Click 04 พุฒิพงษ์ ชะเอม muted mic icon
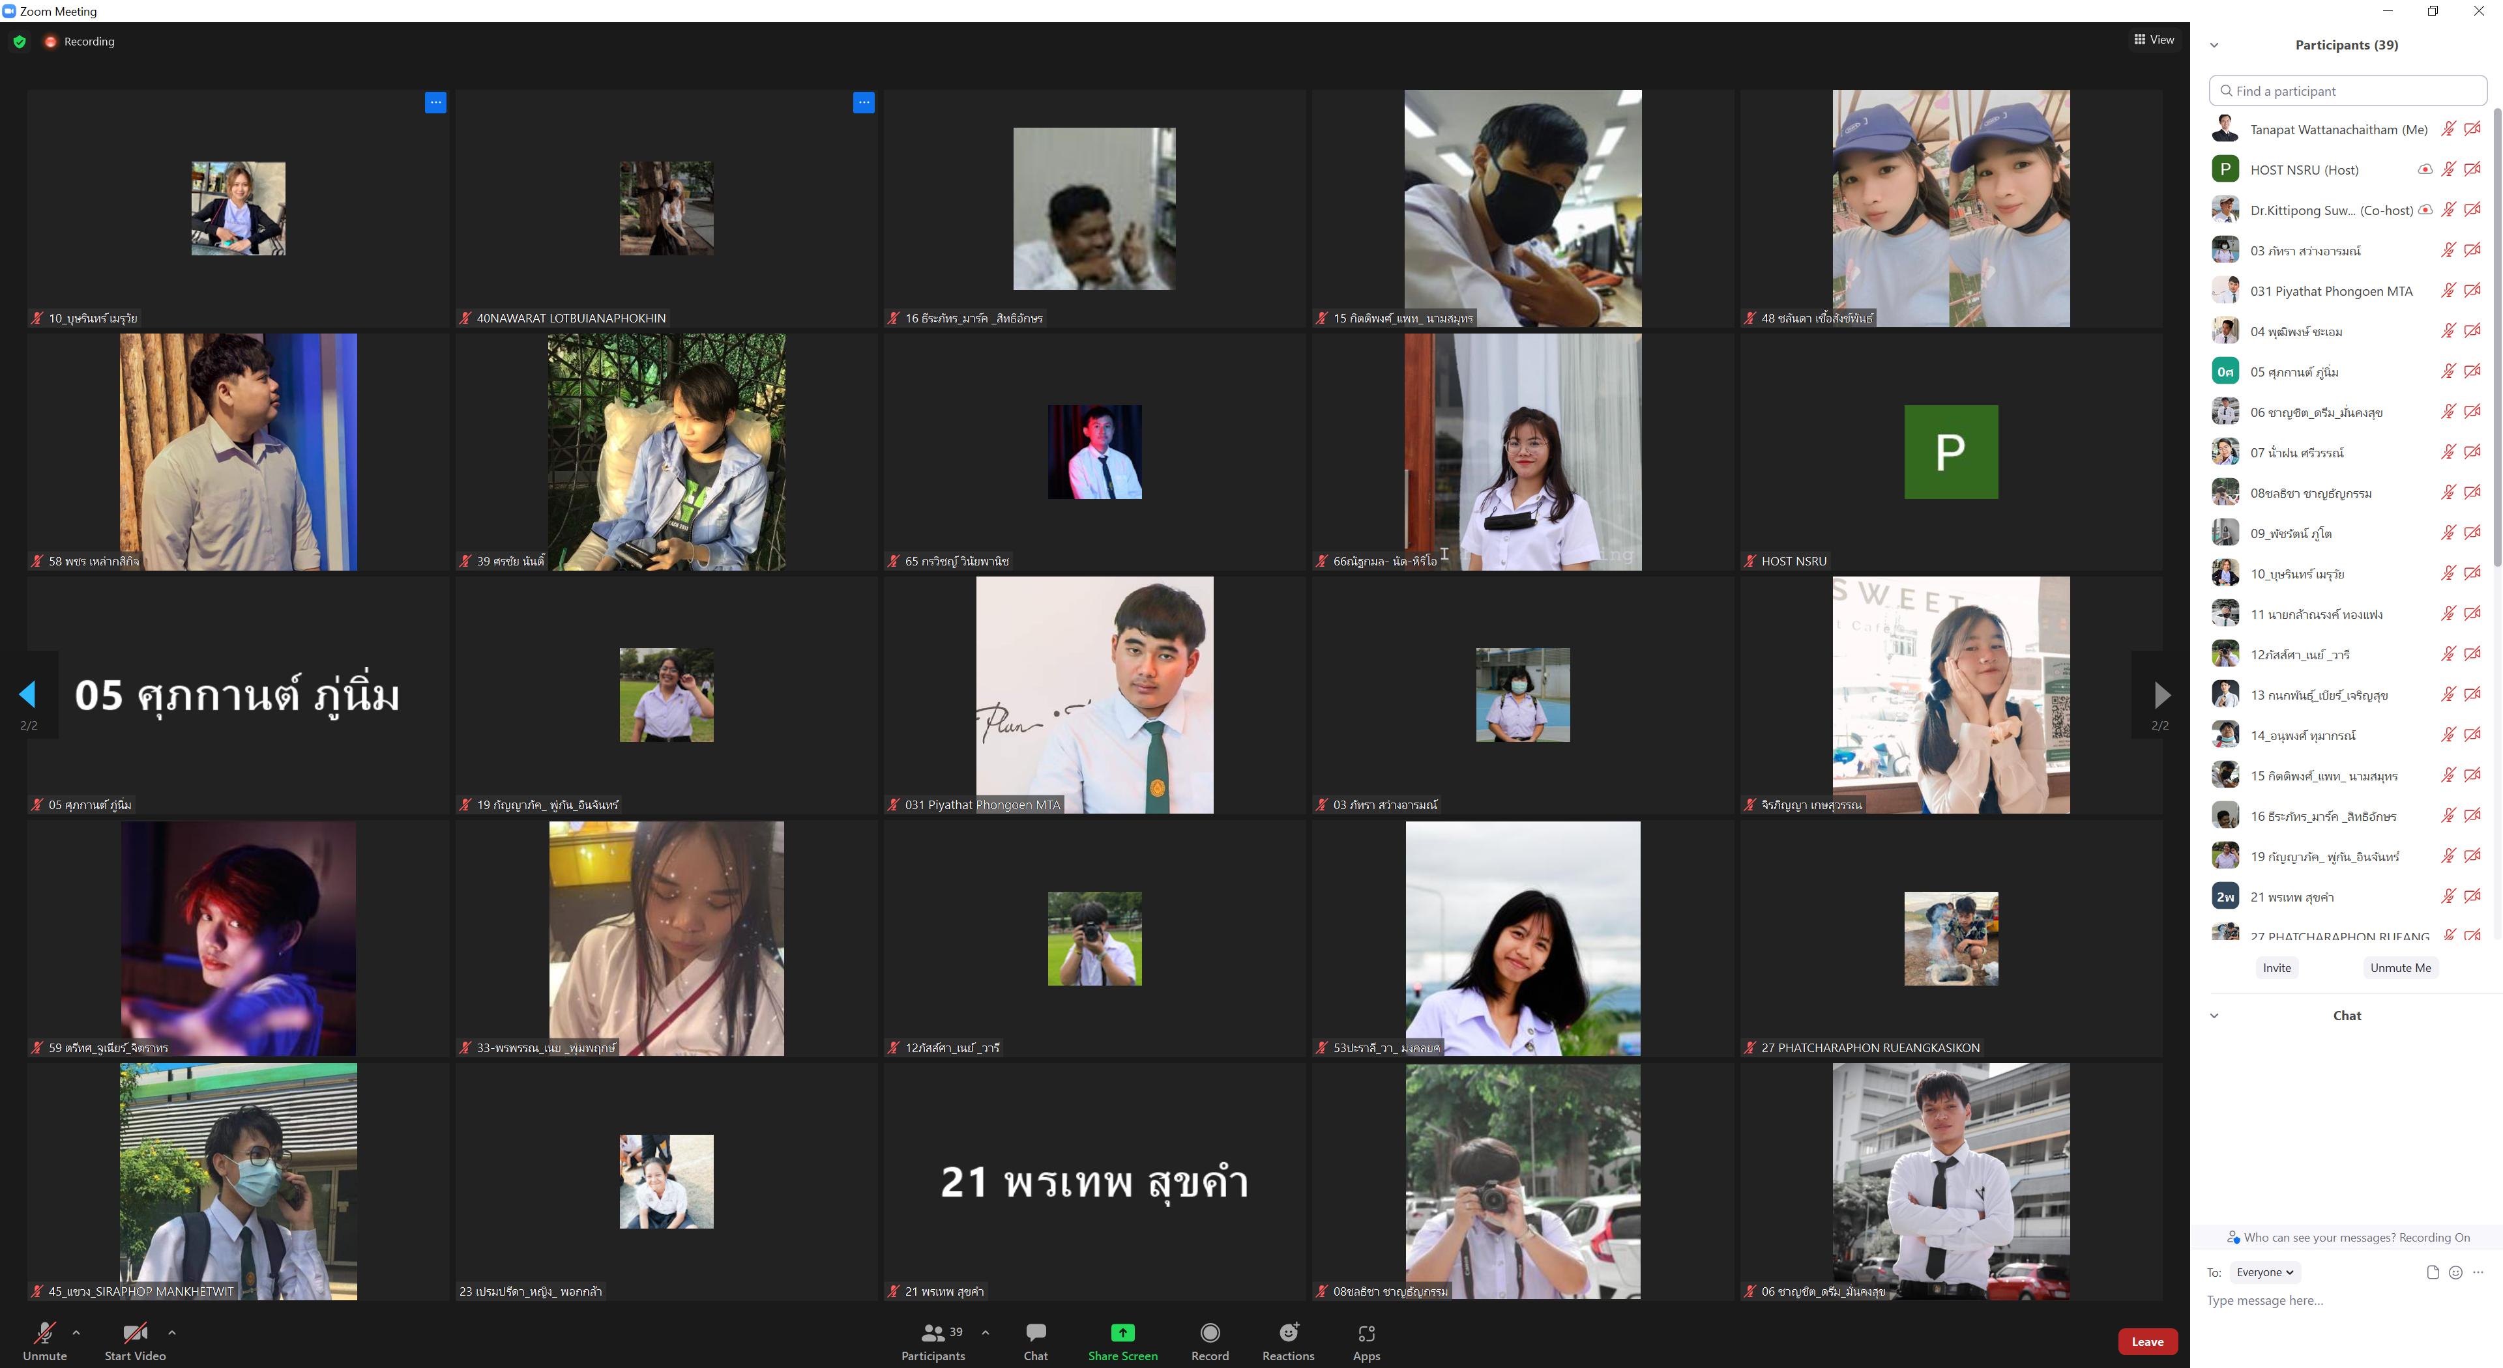 point(2449,331)
